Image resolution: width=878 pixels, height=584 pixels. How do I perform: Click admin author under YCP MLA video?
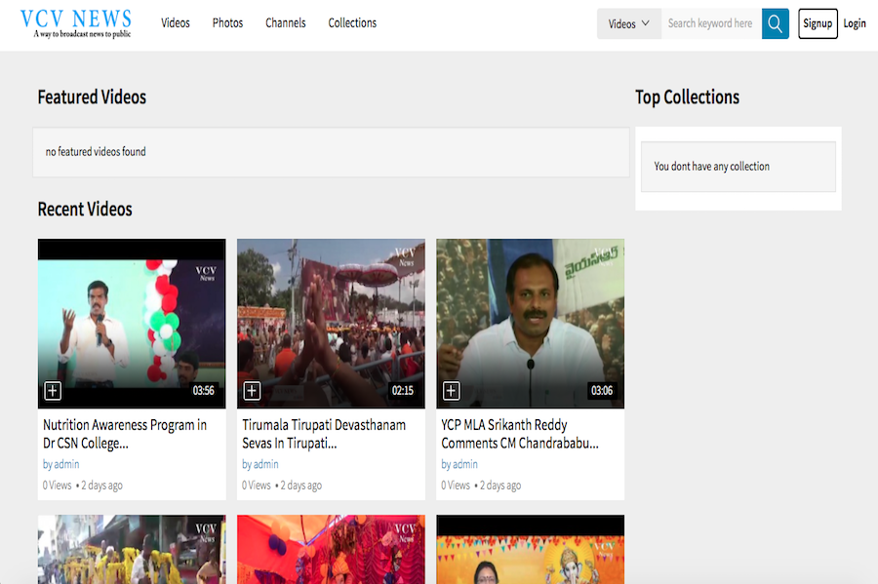click(465, 465)
